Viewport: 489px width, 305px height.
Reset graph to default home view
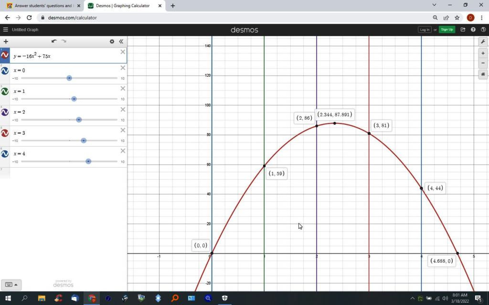(x=483, y=74)
